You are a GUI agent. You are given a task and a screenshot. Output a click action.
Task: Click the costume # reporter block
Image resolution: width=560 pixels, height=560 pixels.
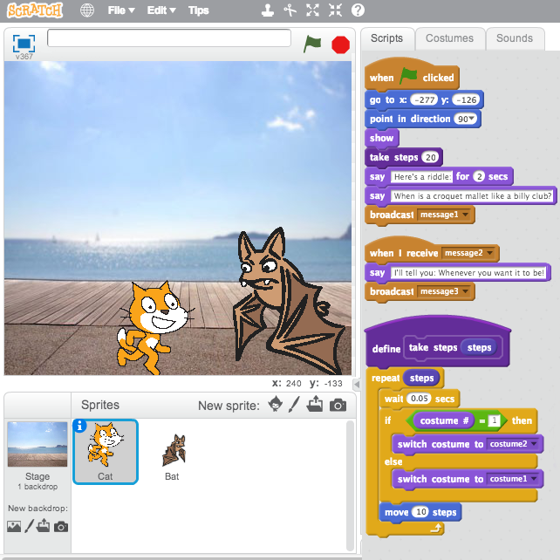coord(443,420)
